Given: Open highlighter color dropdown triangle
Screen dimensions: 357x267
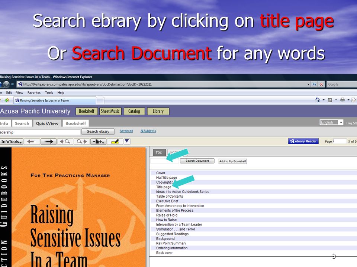Looking at the screenshot, I should point(127,141).
